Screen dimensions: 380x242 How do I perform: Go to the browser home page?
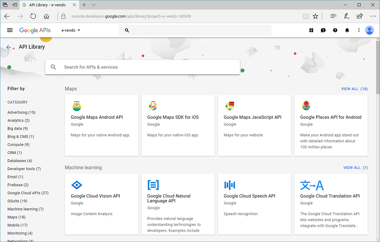pos(46,16)
